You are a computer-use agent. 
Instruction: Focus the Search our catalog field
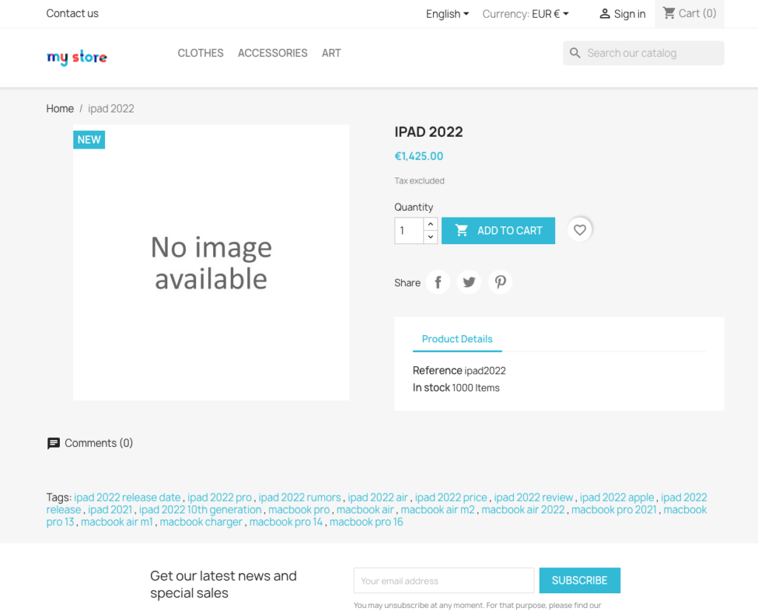(643, 53)
